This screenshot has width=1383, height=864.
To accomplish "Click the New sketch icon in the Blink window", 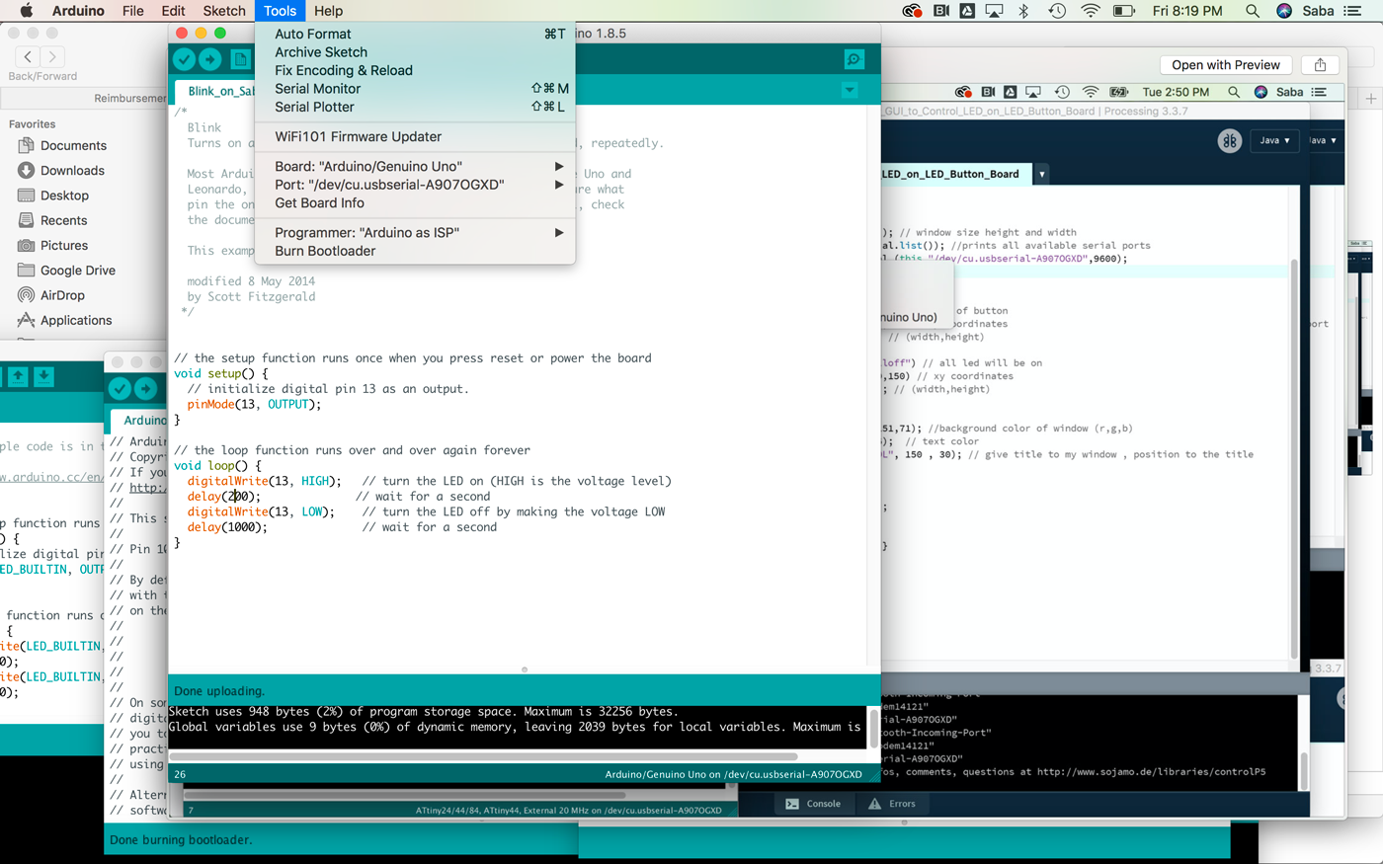I will pyautogui.click(x=240, y=59).
